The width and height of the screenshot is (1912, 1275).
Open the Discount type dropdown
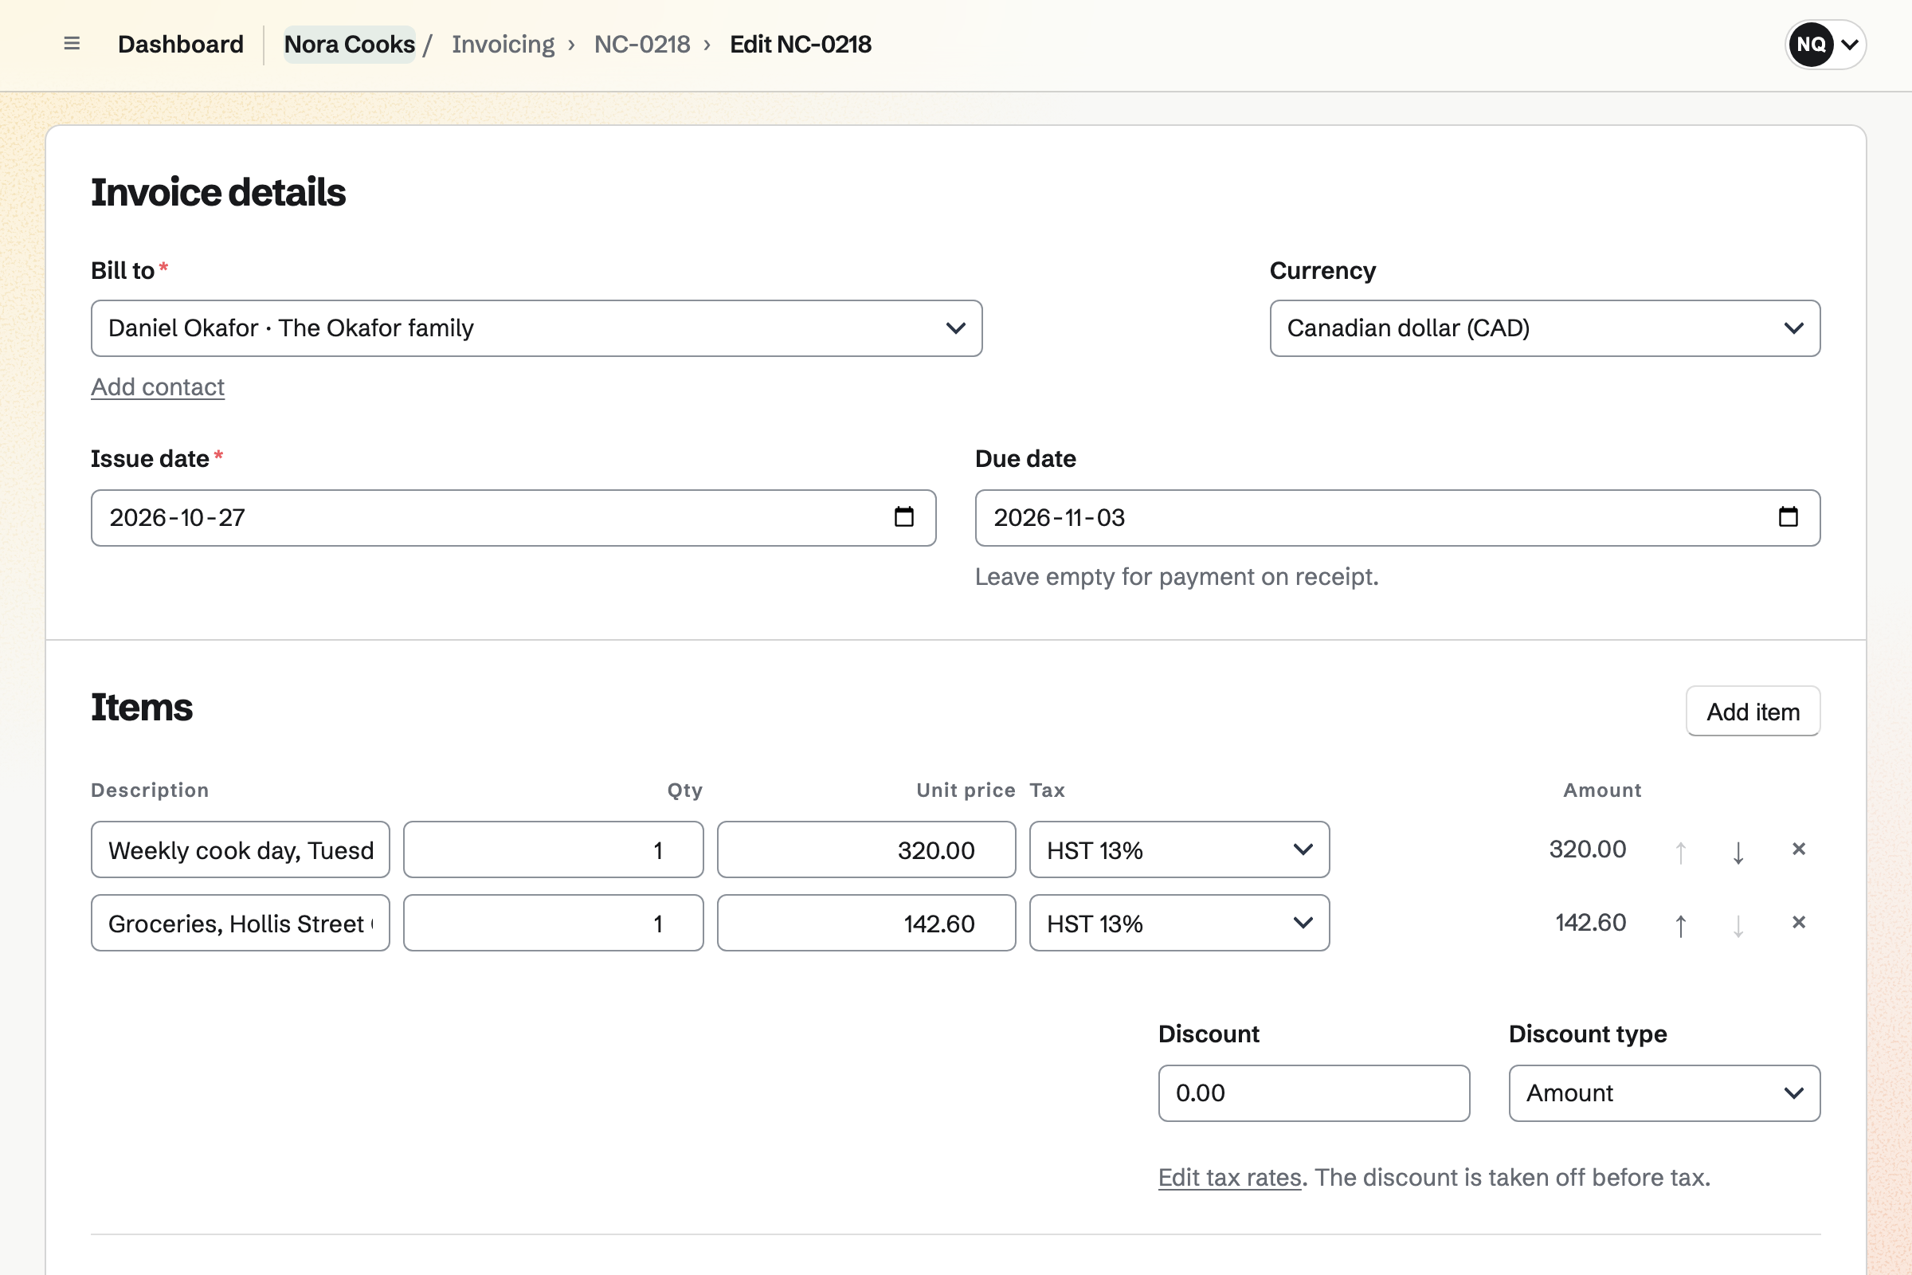pyautogui.click(x=1664, y=1093)
